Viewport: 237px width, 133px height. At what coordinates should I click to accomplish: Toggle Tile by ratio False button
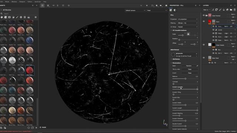tap(190, 69)
